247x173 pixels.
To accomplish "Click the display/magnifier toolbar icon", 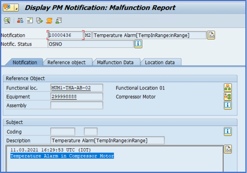I will 7,21.
